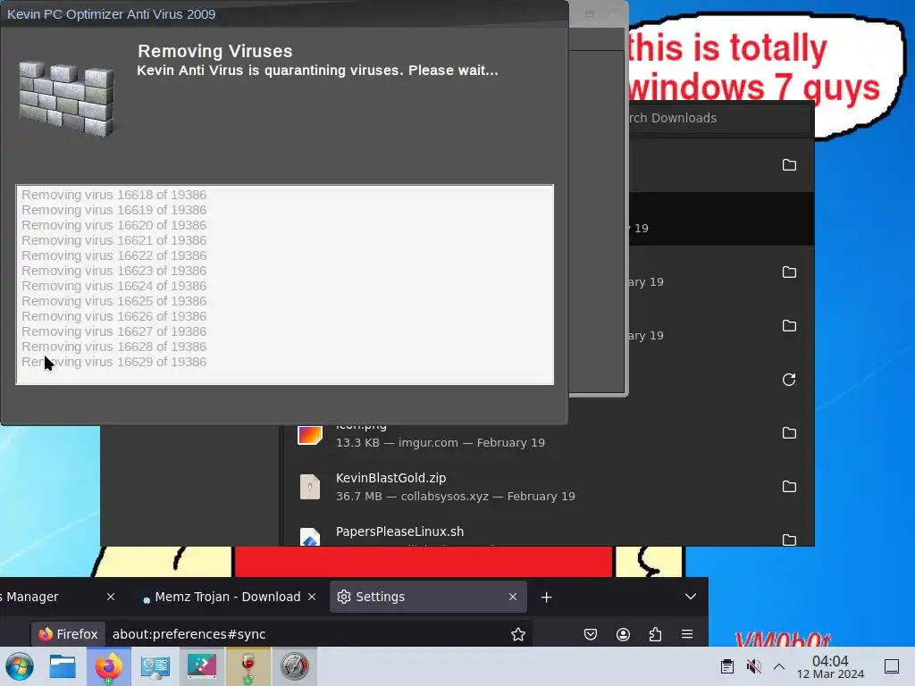Select log line Removing virus 16626 of 19386

(x=113, y=316)
